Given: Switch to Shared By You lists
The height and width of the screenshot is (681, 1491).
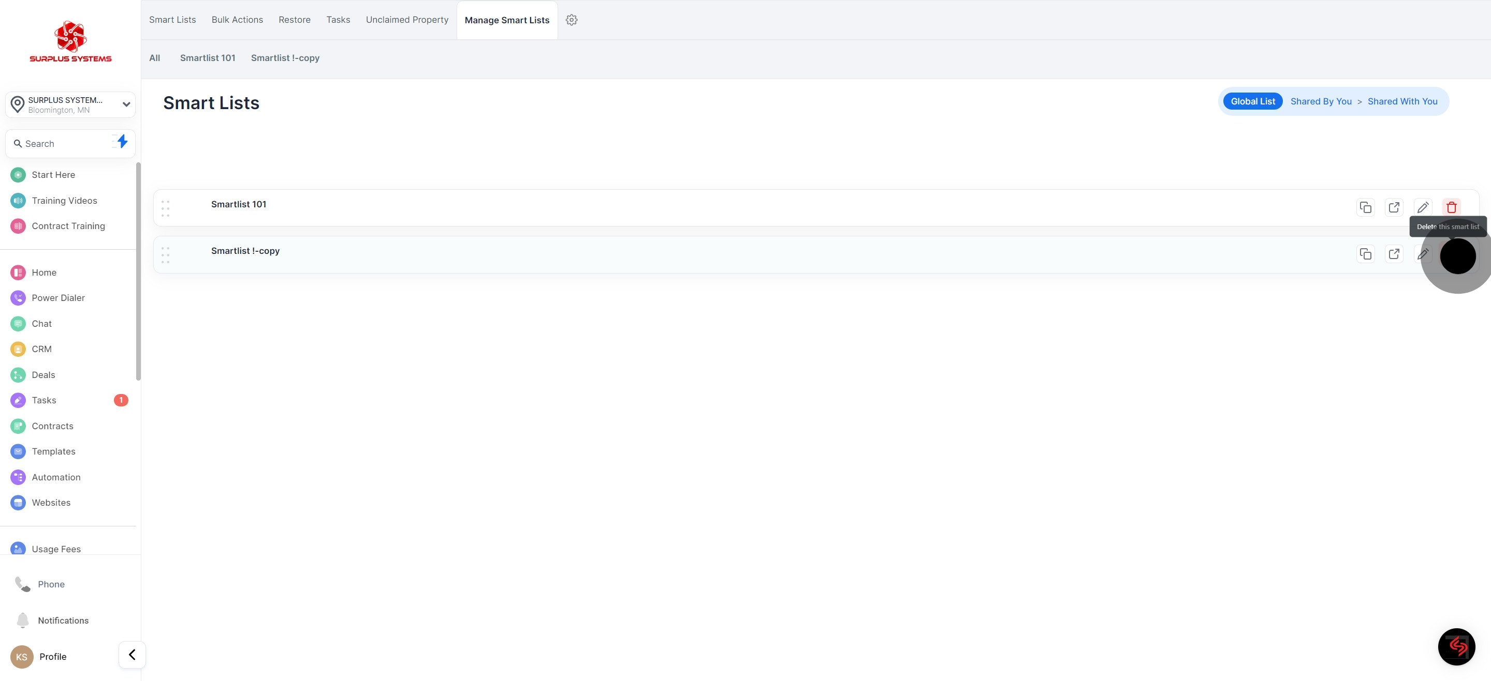Looking at the screenshot, I should [1321, 102].
